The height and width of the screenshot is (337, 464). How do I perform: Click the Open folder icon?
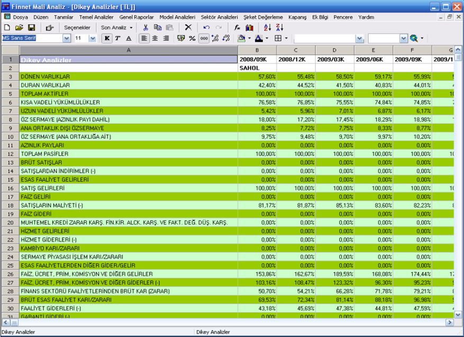click(x=19, y=28)
